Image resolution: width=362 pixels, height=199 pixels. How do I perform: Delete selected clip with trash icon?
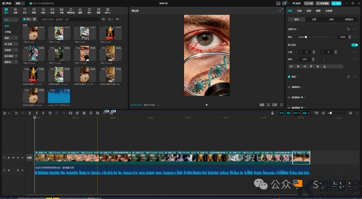pyautogui.click(x=50, y=113)
